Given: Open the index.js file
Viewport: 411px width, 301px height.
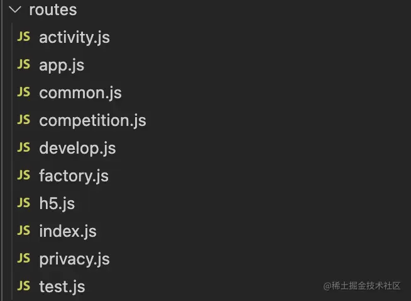Looking at the screenshot, I should (x=68, y=232).
